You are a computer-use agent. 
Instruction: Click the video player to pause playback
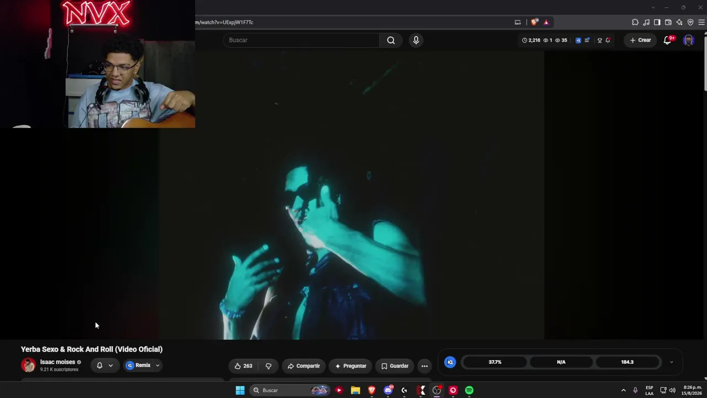point(352,195)
